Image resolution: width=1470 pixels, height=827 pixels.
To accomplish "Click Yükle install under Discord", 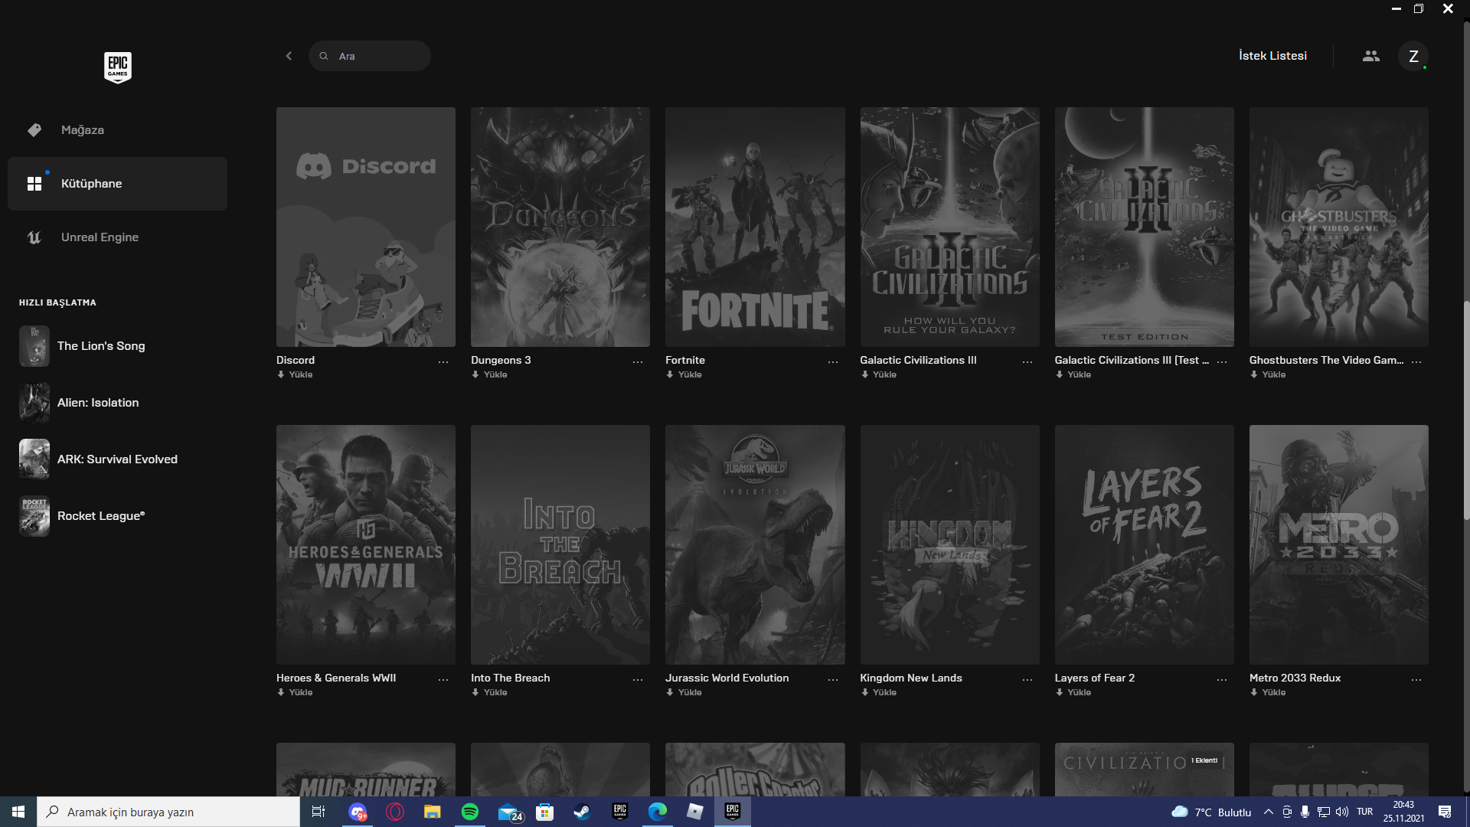I will (295, 374).
